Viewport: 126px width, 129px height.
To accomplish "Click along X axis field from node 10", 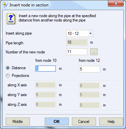I will tap(45, 85).
